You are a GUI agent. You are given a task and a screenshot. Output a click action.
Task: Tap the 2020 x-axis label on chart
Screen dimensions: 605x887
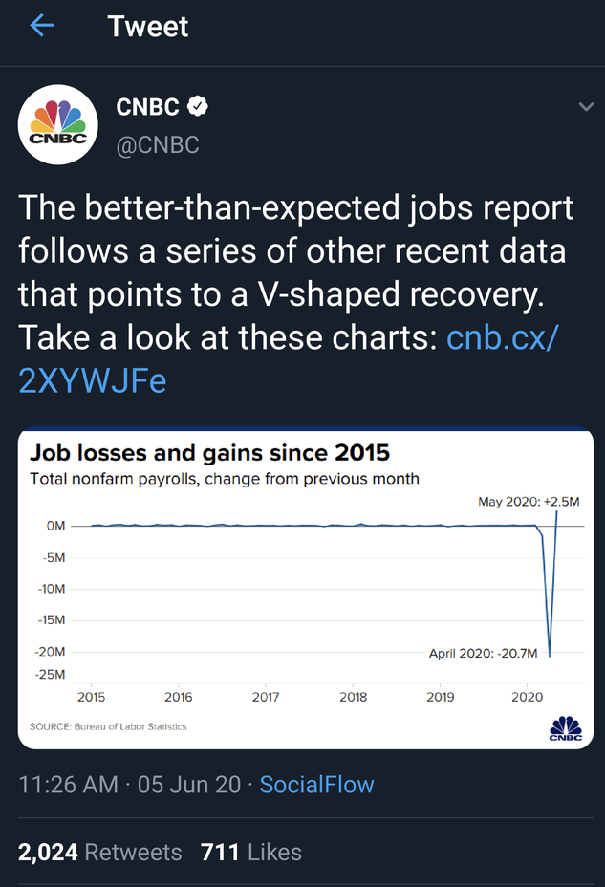(x=528, y=697)
